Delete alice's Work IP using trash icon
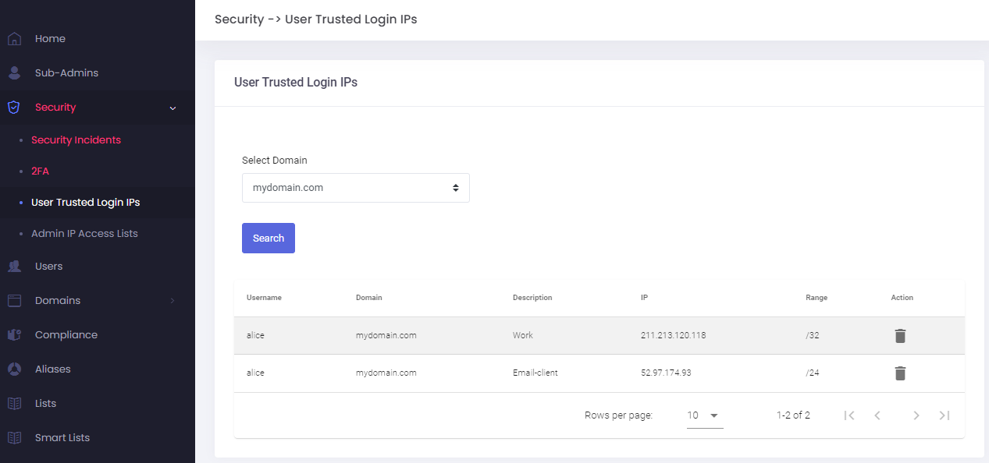The width and height of the screenshot is (989, 463). click(900, 335)
